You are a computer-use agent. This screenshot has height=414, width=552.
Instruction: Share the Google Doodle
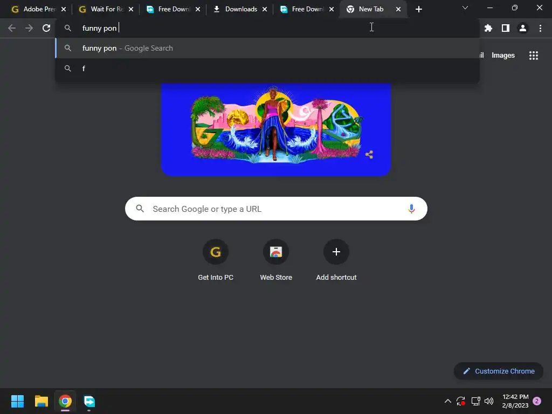(x=369, y=155)
